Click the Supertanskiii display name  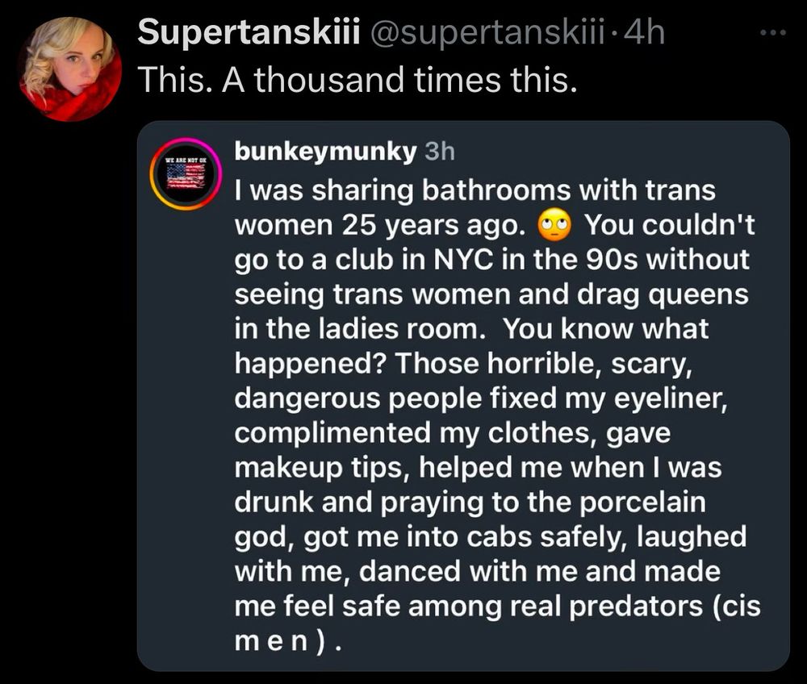[249, 33]
